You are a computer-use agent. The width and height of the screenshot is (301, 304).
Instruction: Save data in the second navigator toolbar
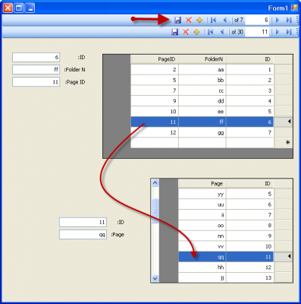(x=175, y=32)
